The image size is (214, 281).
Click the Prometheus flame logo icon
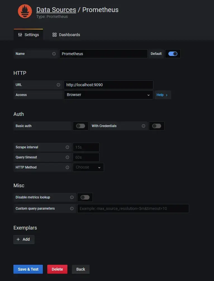coord(25,11)
